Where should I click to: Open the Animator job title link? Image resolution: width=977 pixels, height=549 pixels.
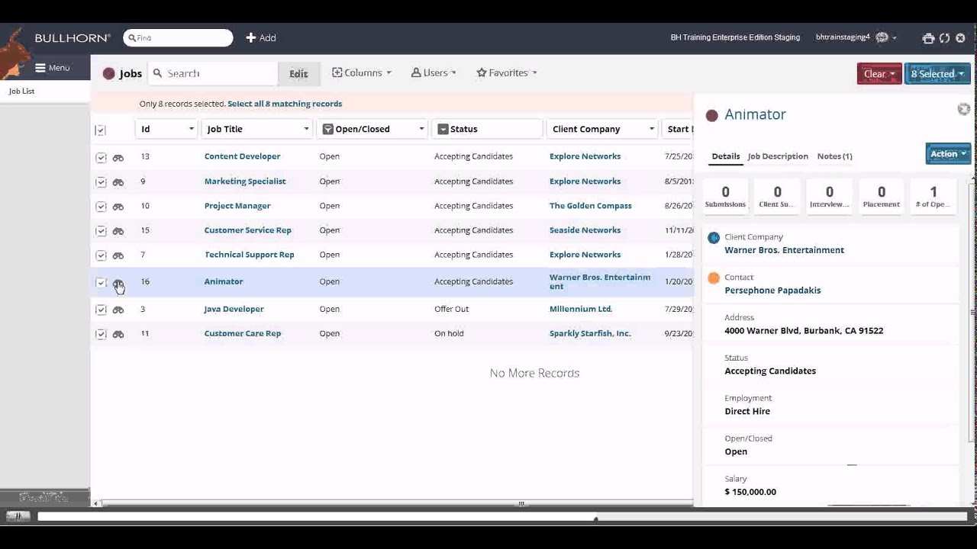coord(224,282)
